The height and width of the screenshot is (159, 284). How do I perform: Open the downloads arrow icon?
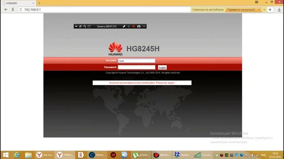pos(279,10)
